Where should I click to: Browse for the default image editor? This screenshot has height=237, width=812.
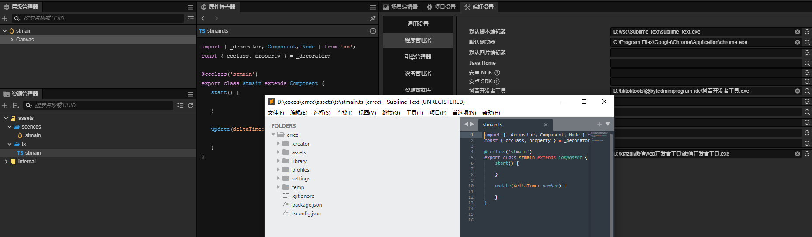(x=807, y=53)
